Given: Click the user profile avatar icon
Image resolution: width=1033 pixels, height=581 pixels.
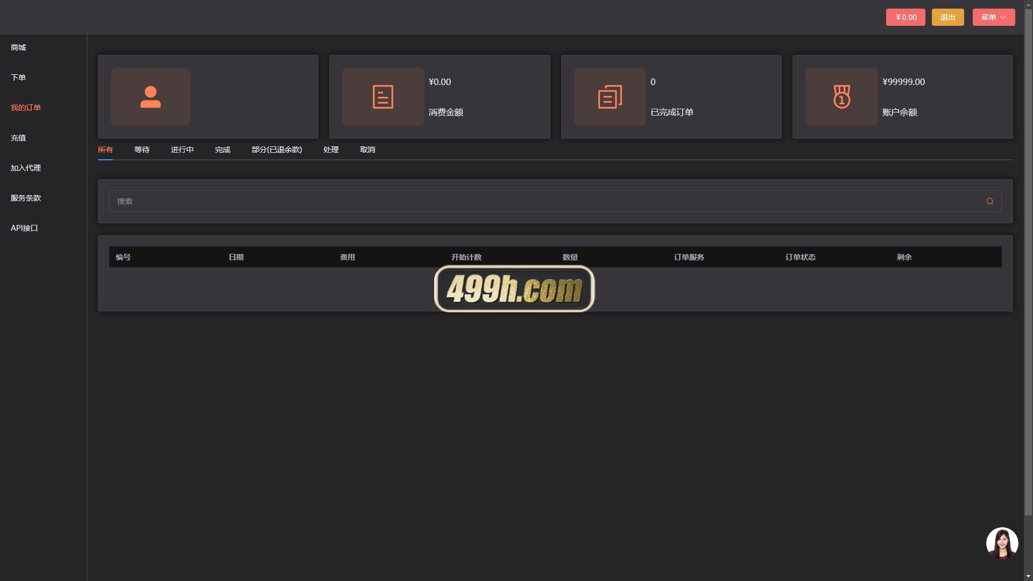Looking at the screenshot, I should [151, 97].
